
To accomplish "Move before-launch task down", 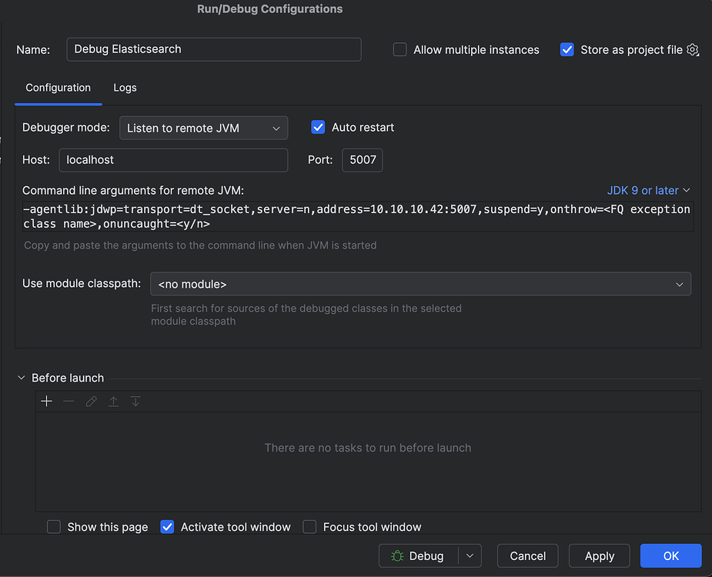I will click(135, 401).
